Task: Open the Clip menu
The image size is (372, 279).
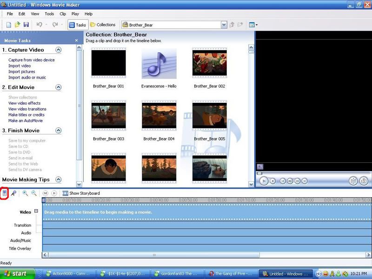Action: [x=63, y=14]
